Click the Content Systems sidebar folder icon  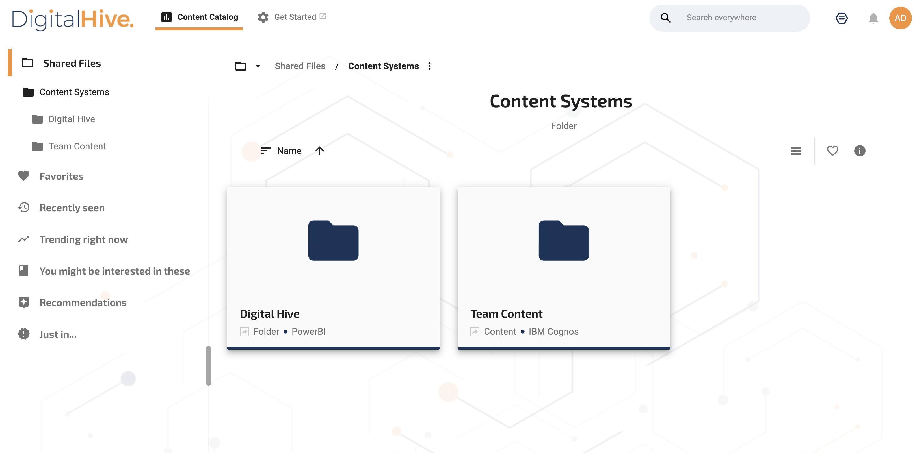click(28, 92)
